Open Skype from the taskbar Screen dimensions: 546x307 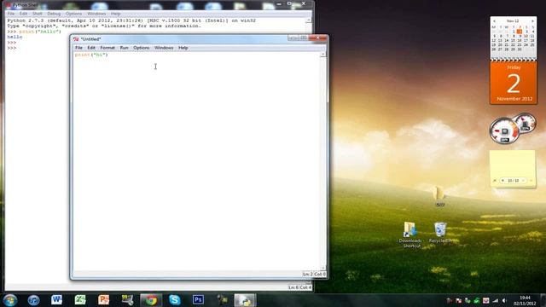(174, 299)
